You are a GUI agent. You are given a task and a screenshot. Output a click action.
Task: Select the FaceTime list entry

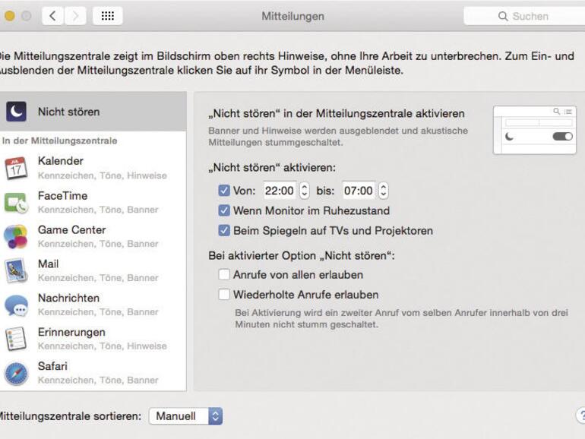pyautogui.click(x=93, y=202)
